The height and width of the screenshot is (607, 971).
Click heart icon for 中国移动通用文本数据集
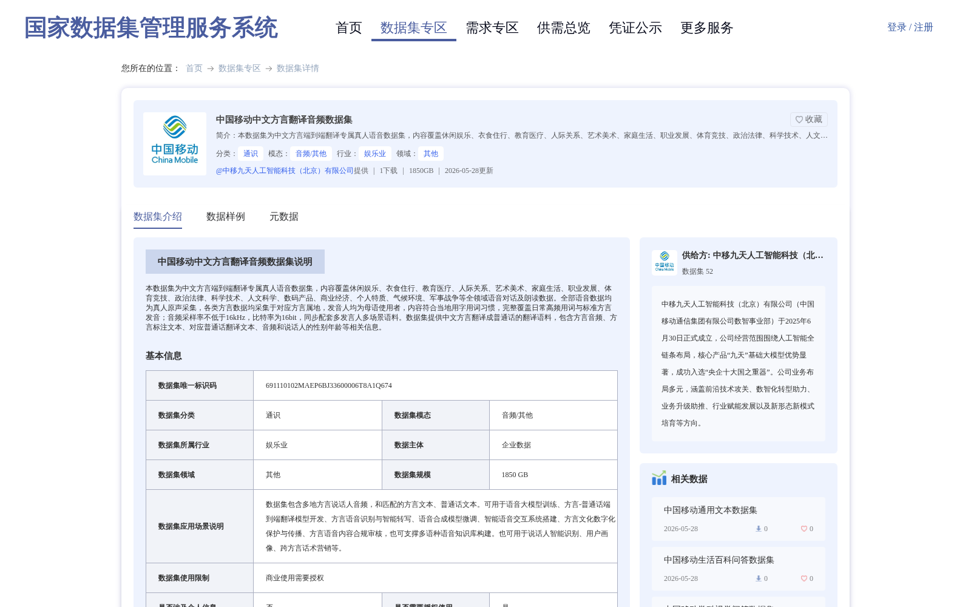tap(804, 529)
